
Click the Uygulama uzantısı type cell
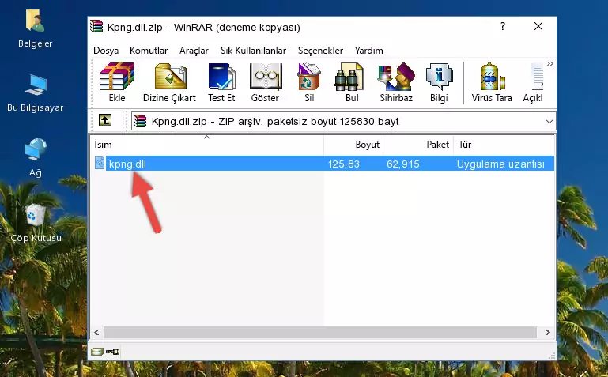point(500,164)
